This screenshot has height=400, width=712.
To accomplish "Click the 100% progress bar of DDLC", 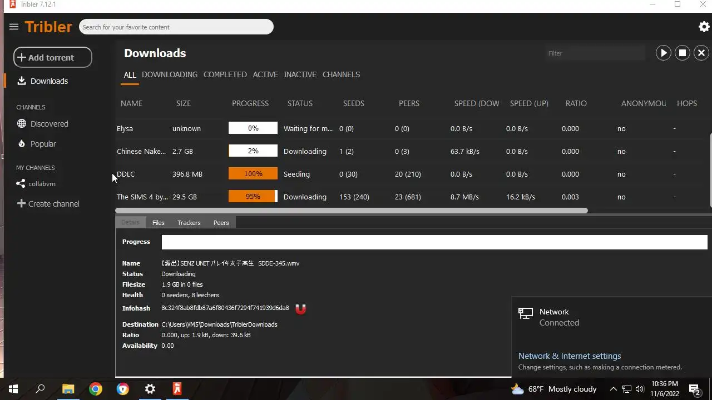I will [x=253, y=174].
